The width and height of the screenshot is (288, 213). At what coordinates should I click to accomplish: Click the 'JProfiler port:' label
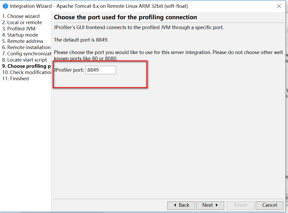(x=69, y=70)
